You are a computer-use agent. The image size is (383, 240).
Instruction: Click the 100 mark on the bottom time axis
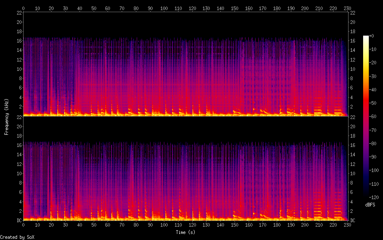tap(164, 225)
